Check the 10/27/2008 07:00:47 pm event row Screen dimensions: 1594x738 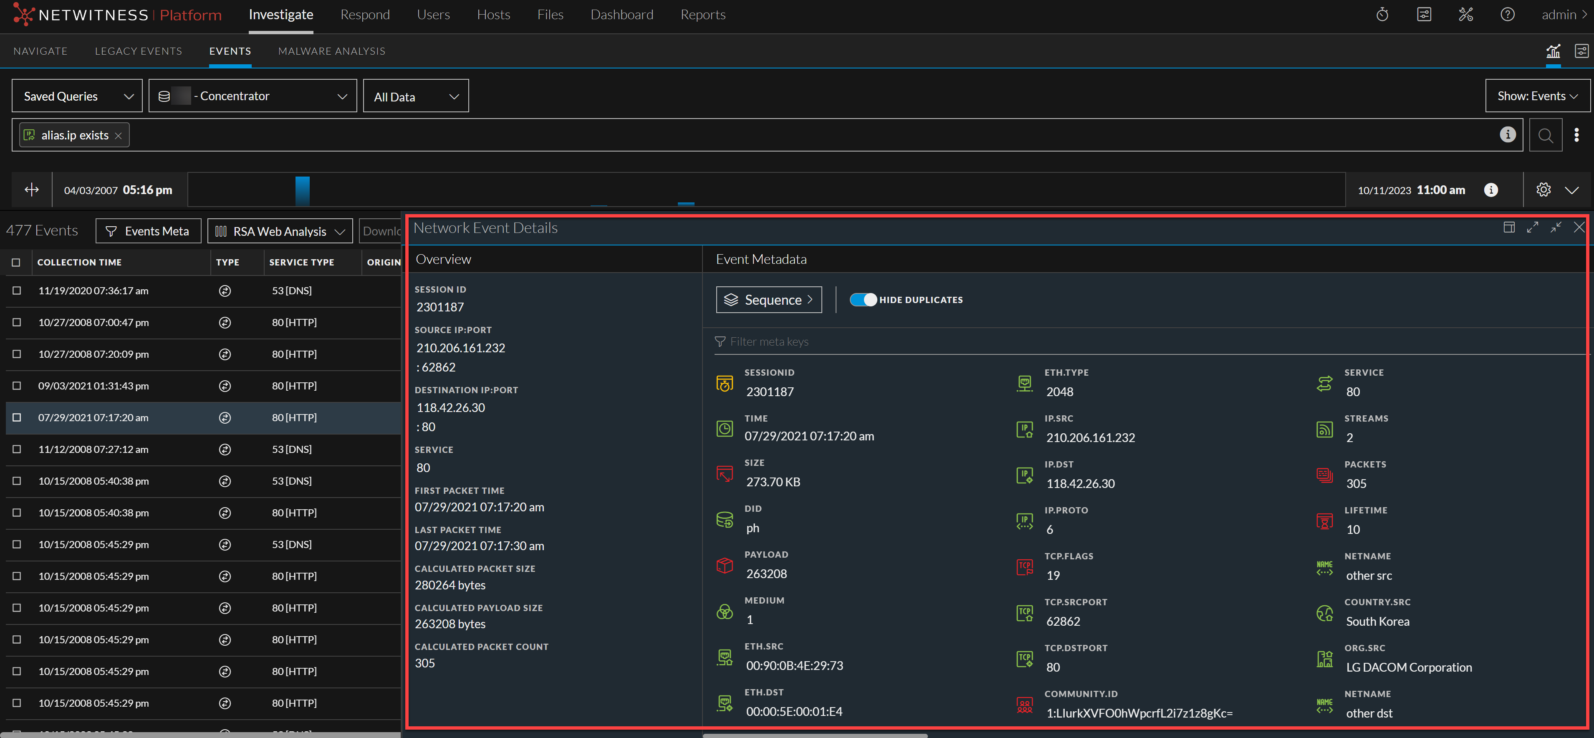(17, 322)
